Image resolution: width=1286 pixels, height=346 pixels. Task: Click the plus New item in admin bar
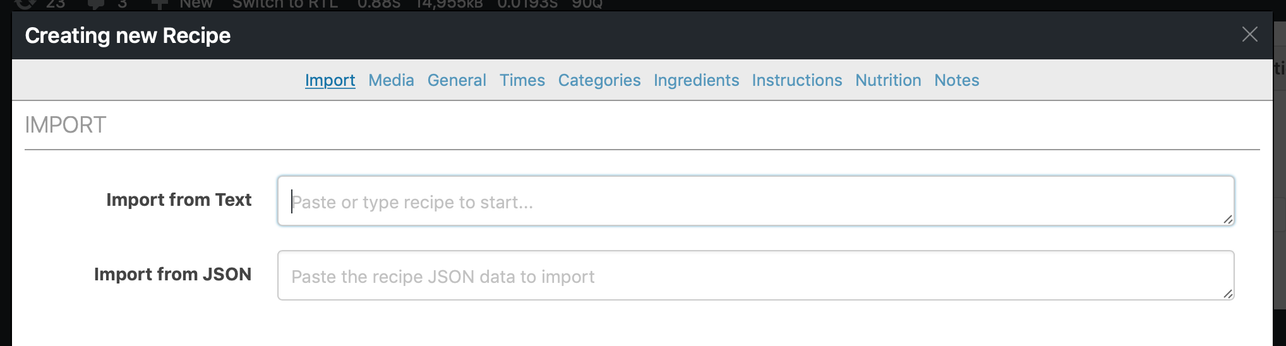coord(182,4)
